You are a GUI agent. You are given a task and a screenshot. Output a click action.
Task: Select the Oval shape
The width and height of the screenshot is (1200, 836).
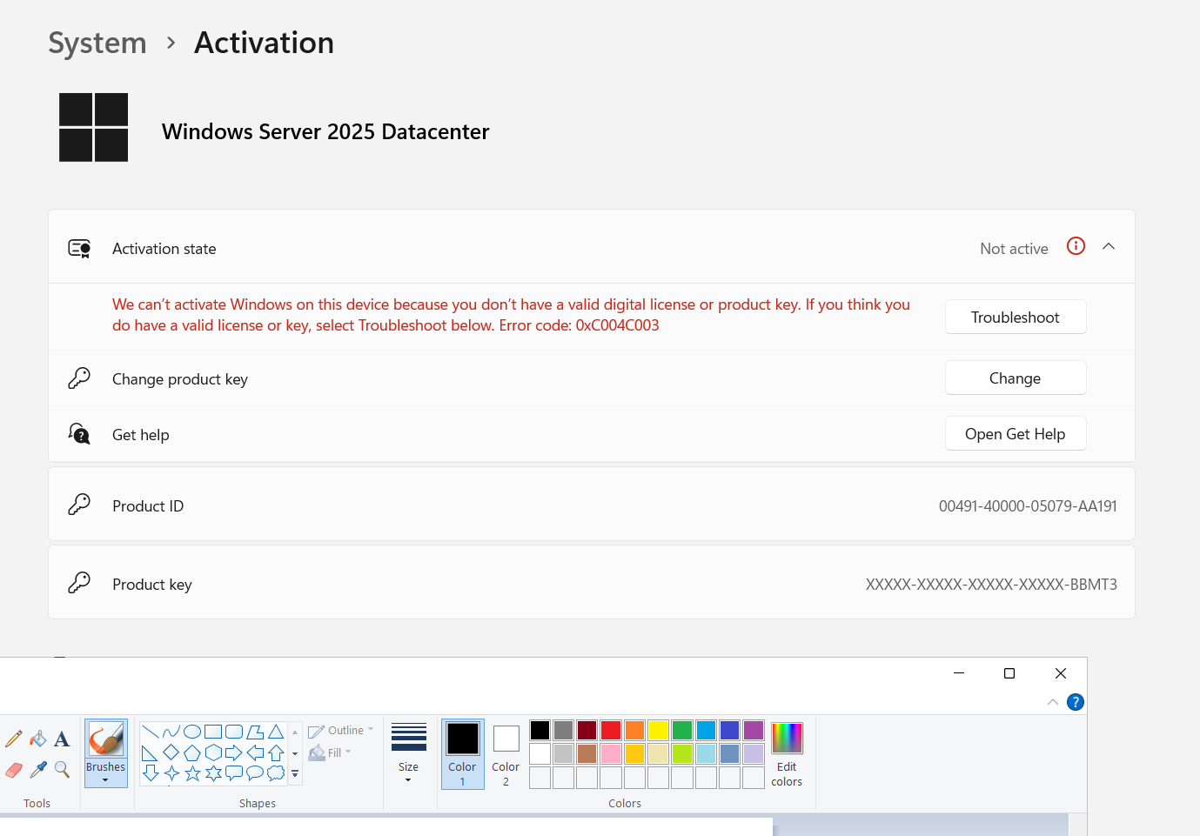click(192, 732)
